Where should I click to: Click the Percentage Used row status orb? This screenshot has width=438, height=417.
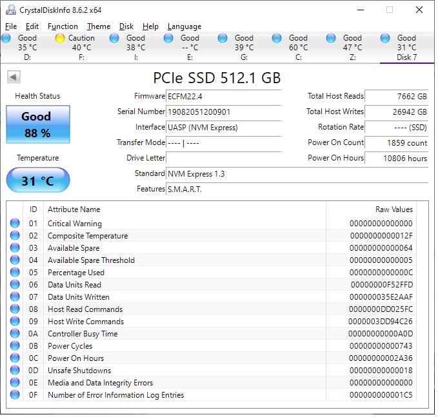click(15, 272)
